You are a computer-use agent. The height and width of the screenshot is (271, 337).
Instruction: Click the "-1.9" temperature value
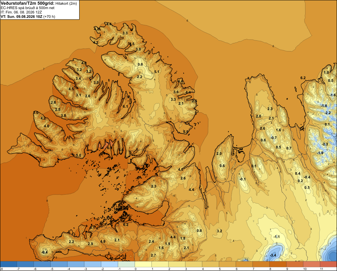click(320, 153)
